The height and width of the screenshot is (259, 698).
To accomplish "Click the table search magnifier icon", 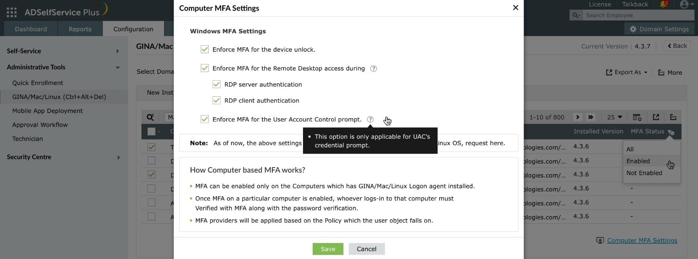I will pos(150,117).
